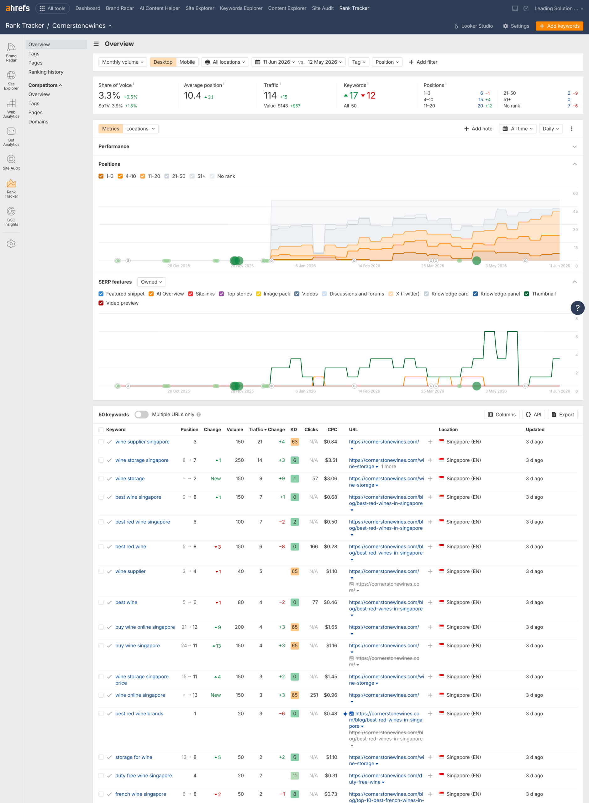Click the Ahrefs logo

18,8
